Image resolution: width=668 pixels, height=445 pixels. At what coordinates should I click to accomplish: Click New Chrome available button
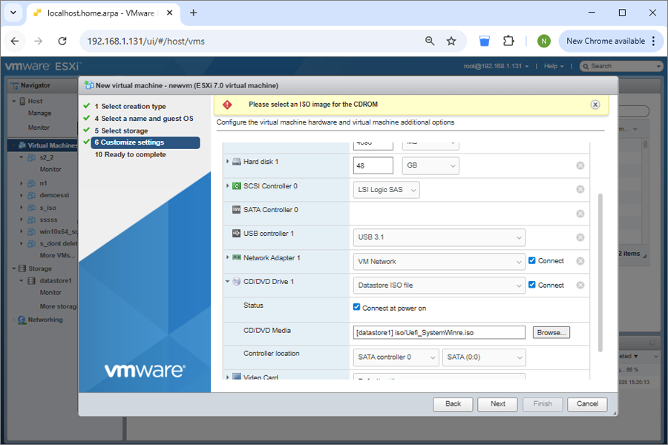click(x=611, y=41)
